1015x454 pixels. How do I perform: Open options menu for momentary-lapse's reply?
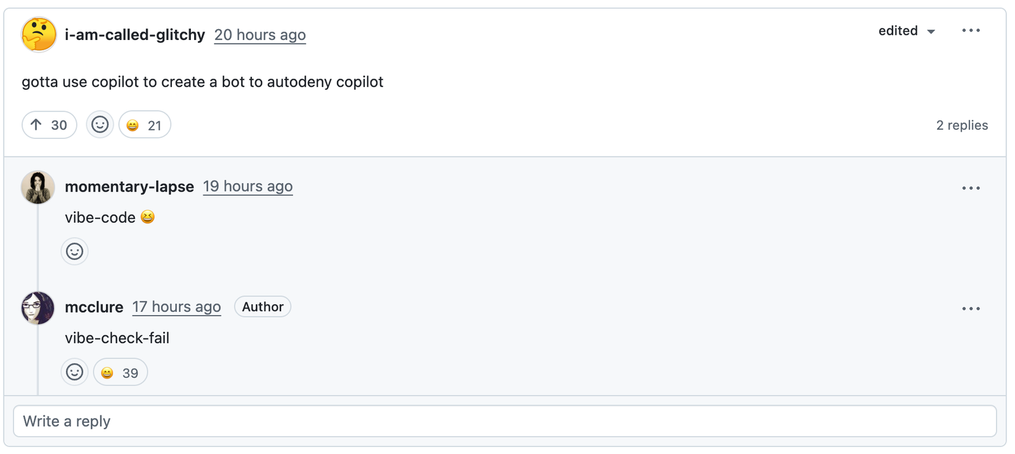[x=971, y=188]
